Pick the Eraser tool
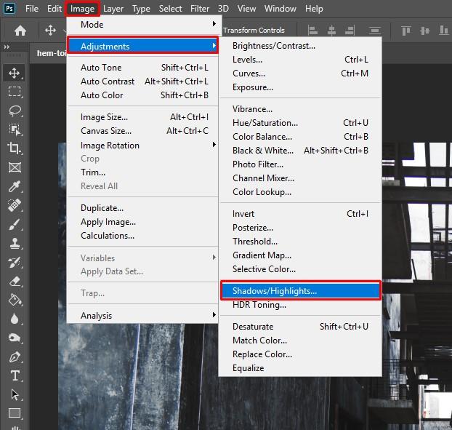Image resolution: width=452 pixels, height=430 pixels. (15, 281)
